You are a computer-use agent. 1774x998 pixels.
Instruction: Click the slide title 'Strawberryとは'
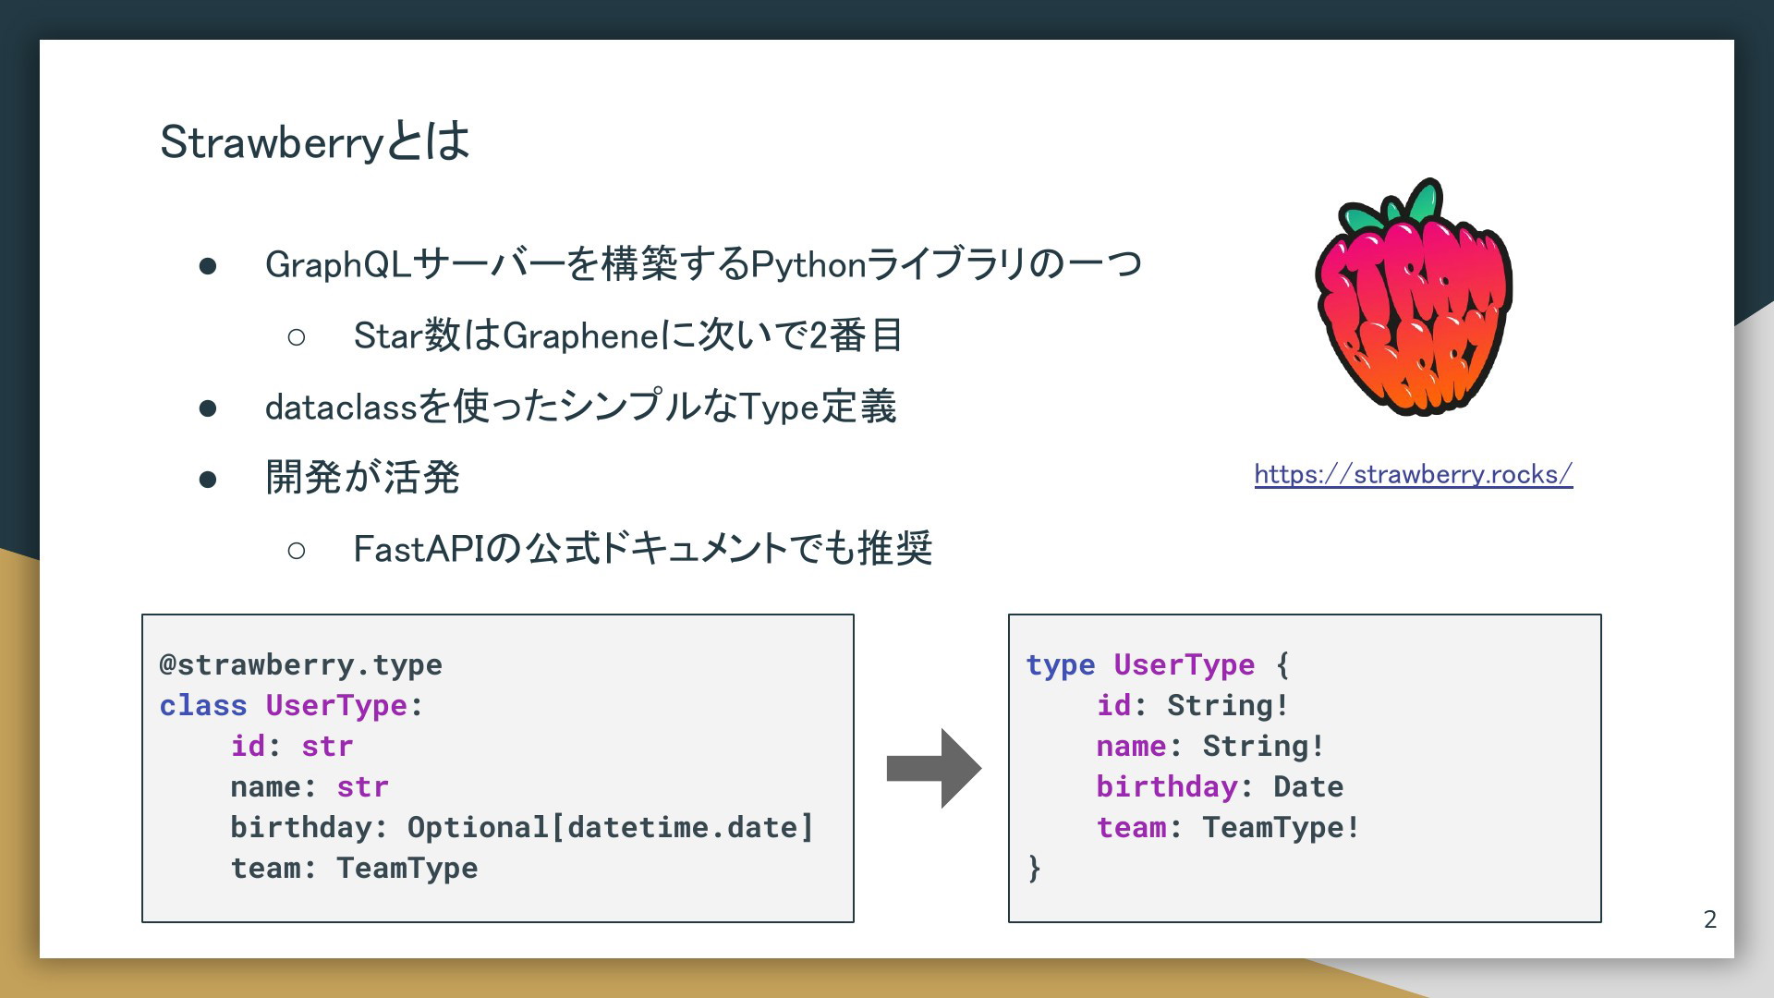[x=315, y=141]
